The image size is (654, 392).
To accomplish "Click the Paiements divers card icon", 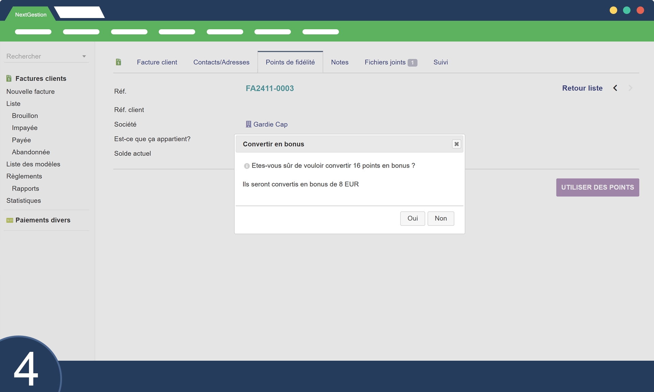I will pos(10,220).
